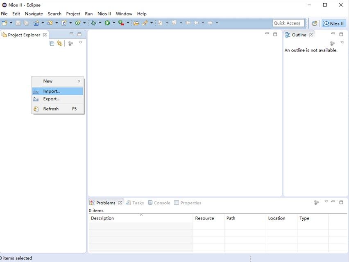Maximize the Project Explorer panel
Image resolution: width=349 pixels, height=262 pixels.
point(79,34)
